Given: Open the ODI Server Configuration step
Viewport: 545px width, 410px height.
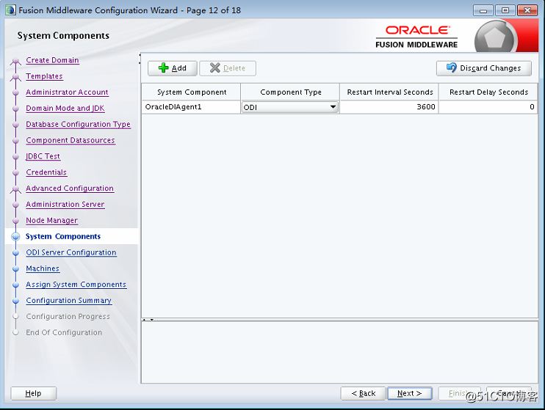Looking at the screenshot, I should [x=71, y=252].
